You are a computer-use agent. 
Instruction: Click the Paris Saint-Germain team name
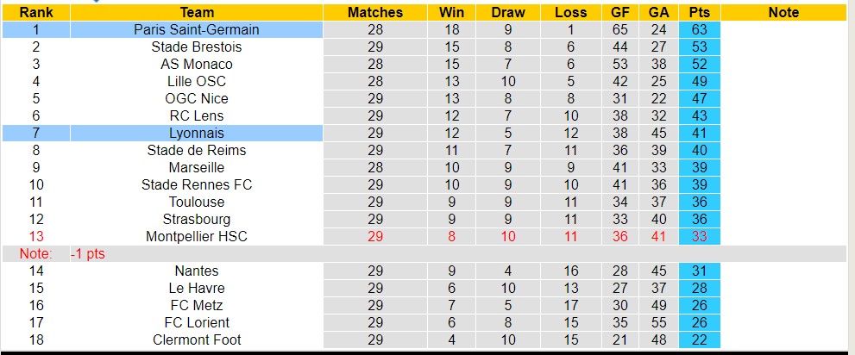[197, 29]
